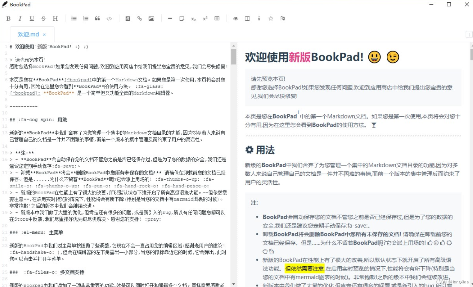Screen dimensions: 473x287
Task: Insert a table
Action: click(x=217, y=19)
